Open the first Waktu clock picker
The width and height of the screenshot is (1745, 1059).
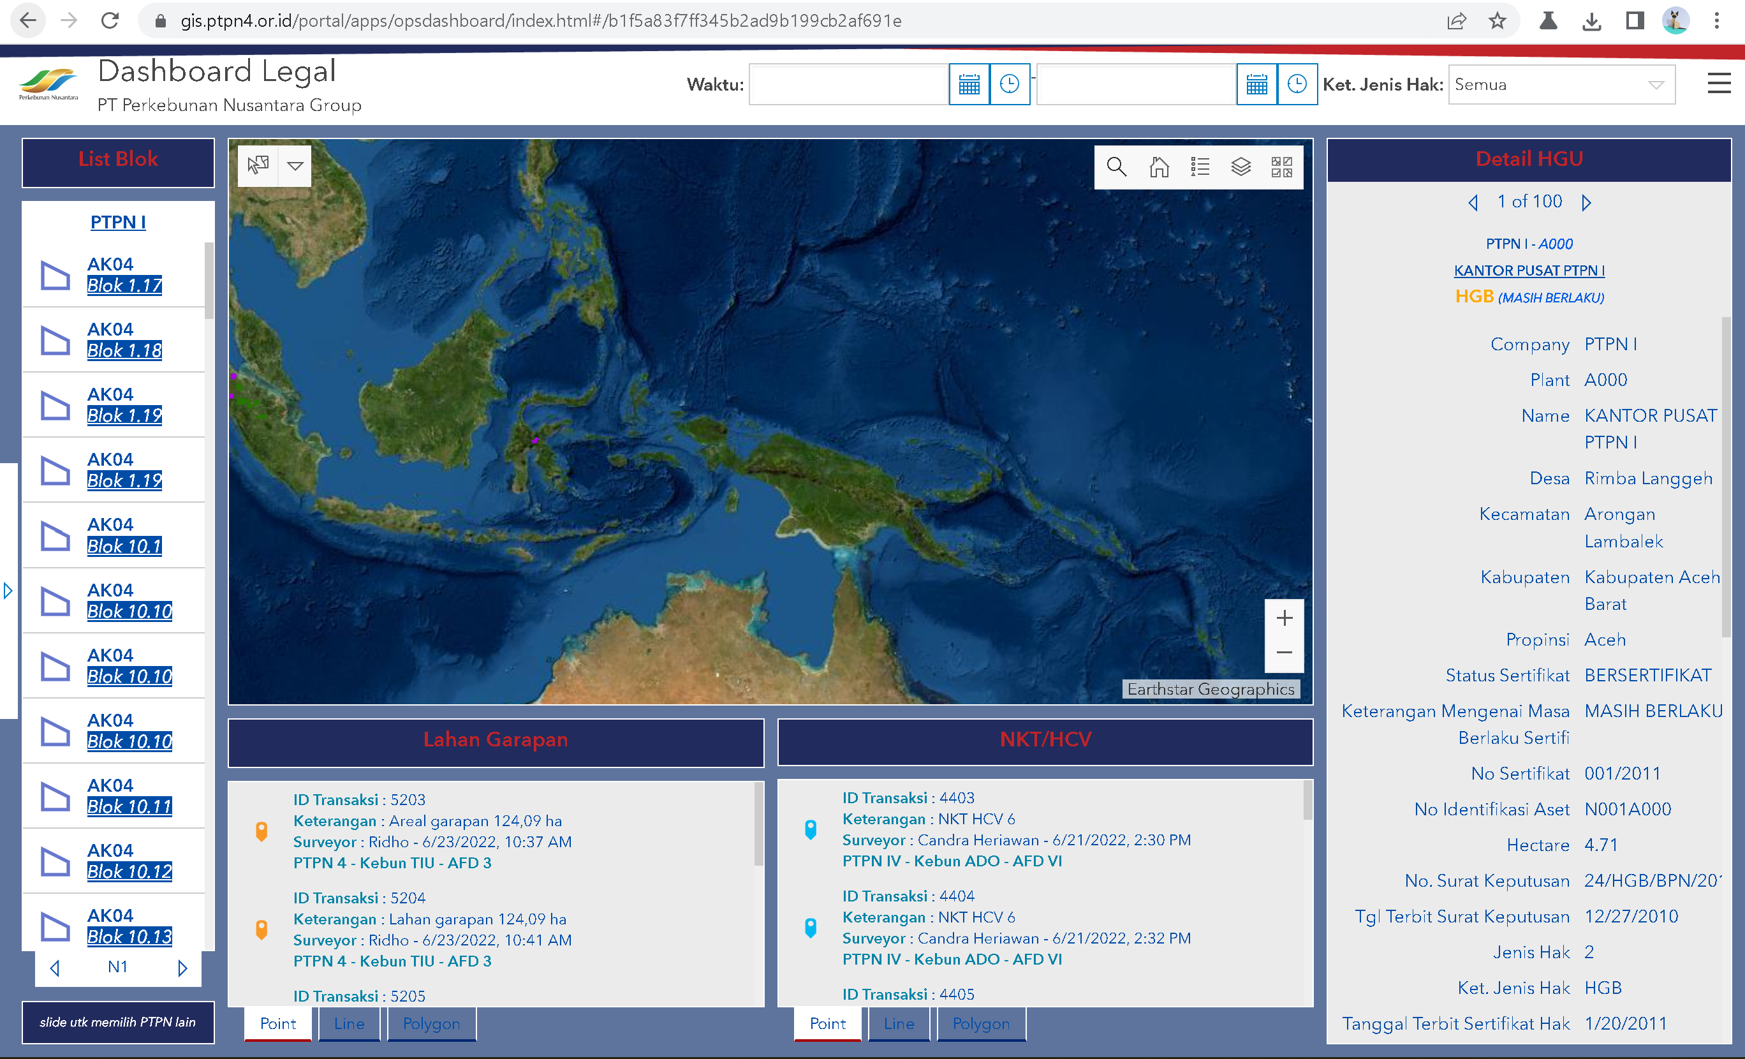click(1009, 84)
